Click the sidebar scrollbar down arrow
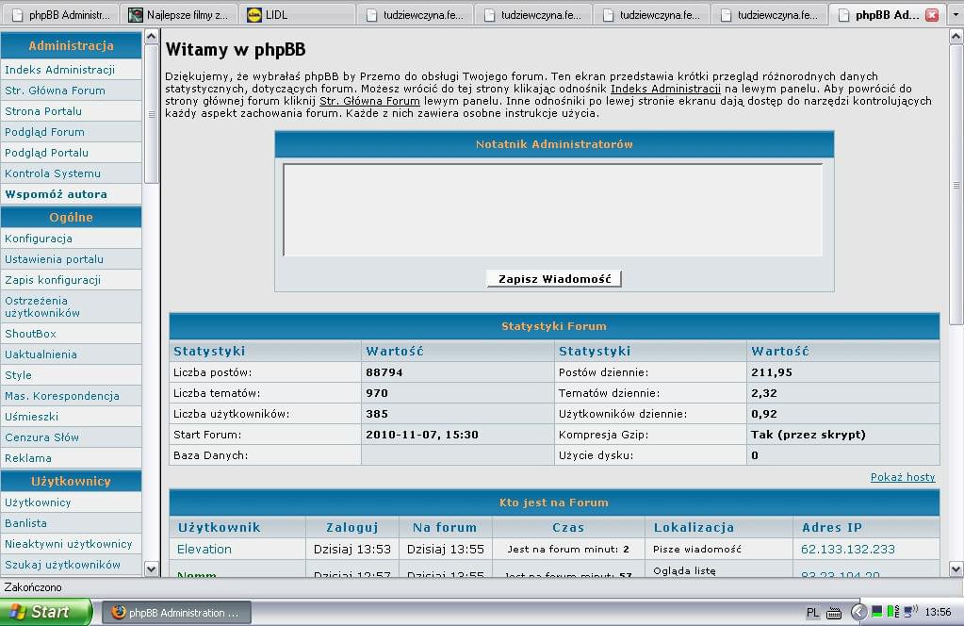964x626 pixels. (x=151, y=569)
